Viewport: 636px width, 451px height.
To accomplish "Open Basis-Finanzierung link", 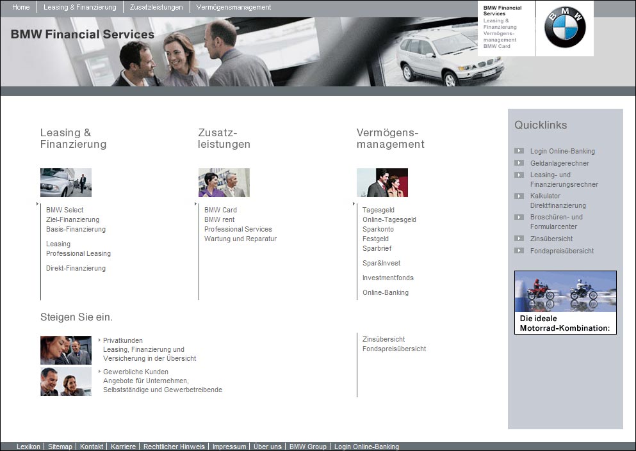I will tap(76, 230).
